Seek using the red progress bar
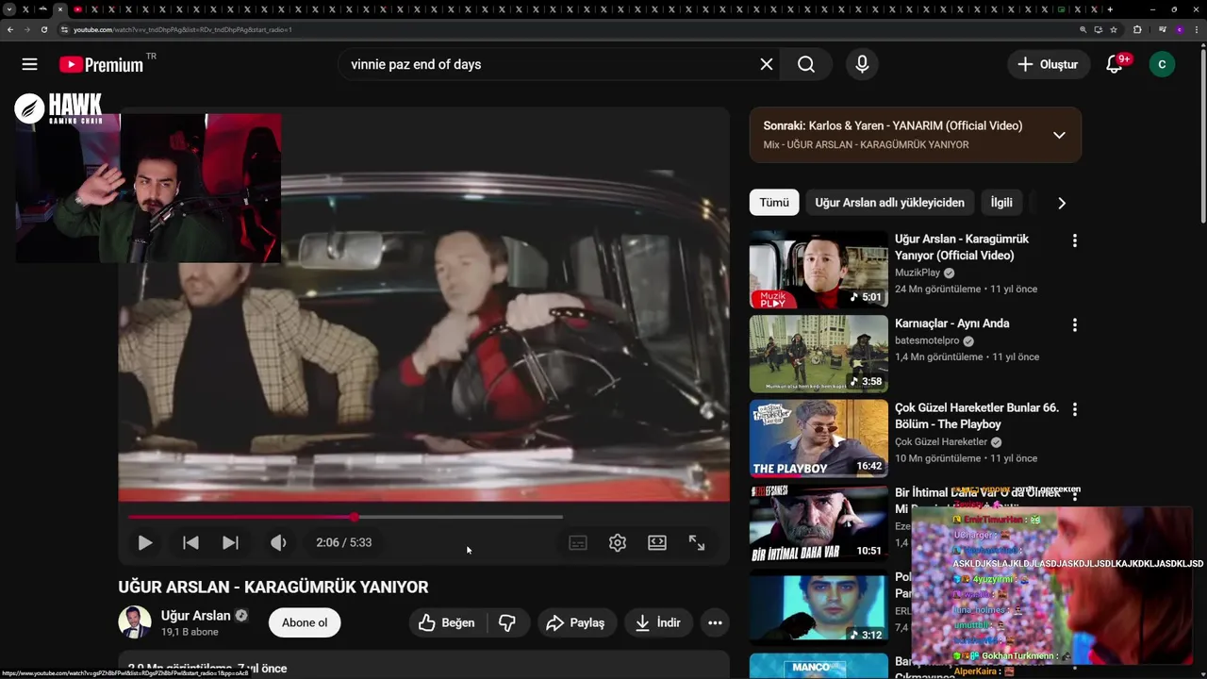 pos(345,517)
